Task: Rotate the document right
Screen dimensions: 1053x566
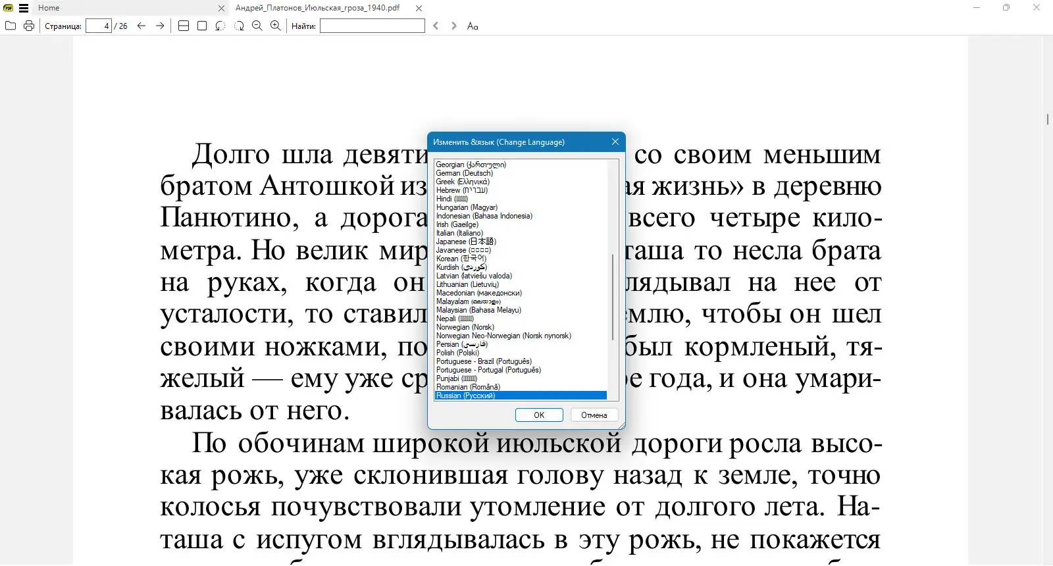Action: [239, 26]
